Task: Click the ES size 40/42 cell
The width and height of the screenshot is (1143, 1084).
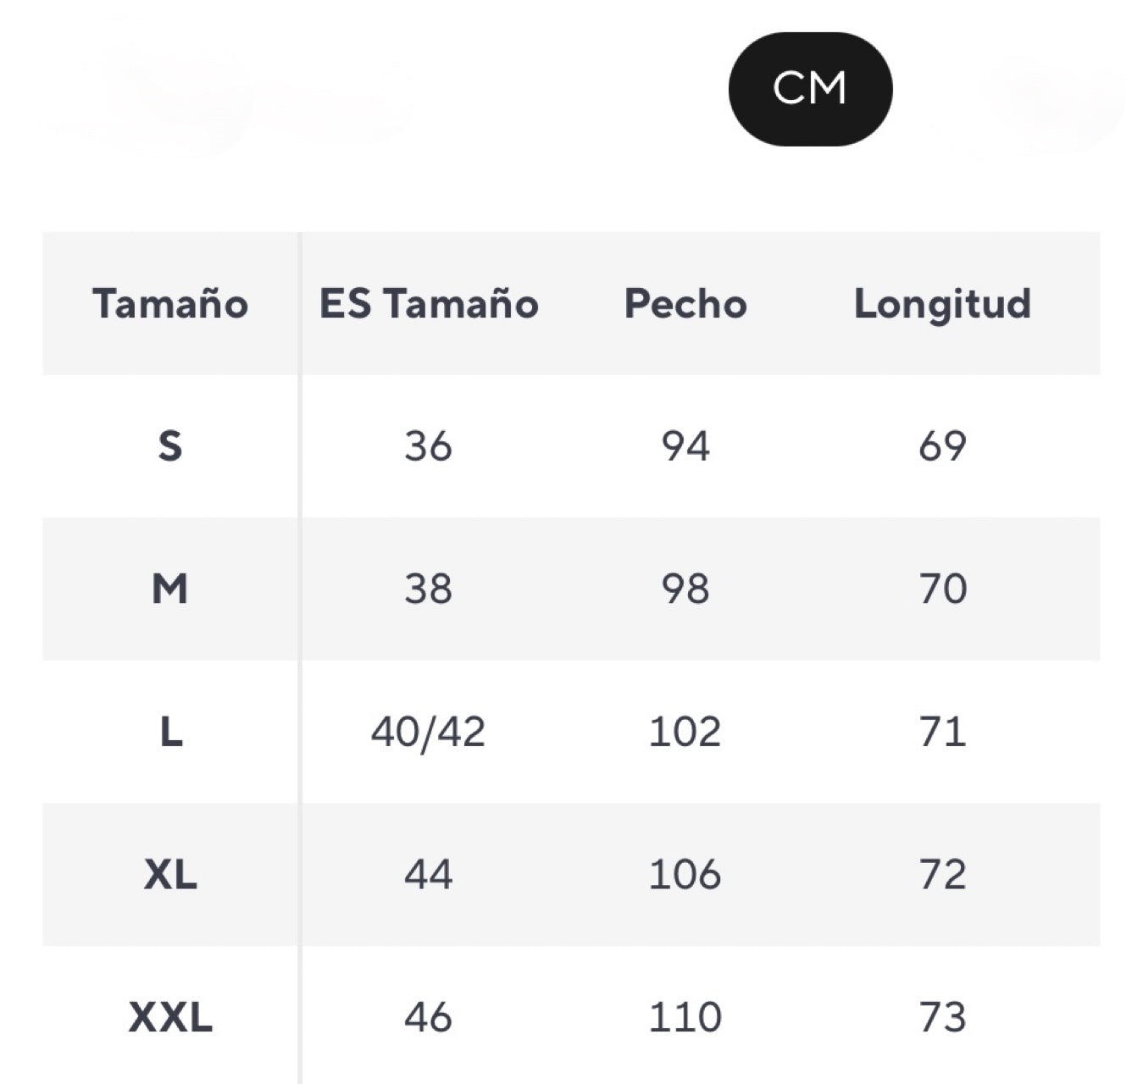Action: coord(429,732)
